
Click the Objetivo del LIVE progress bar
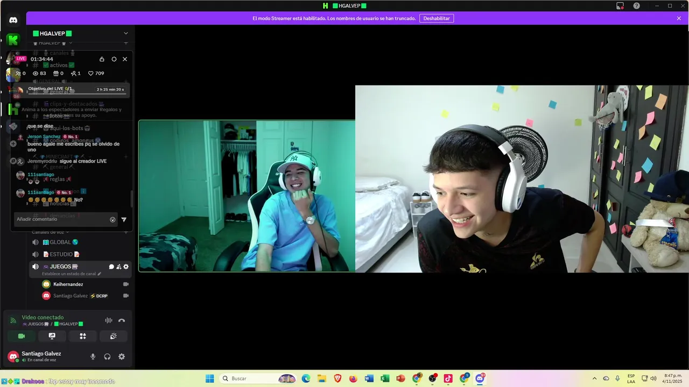pos(77,94)
